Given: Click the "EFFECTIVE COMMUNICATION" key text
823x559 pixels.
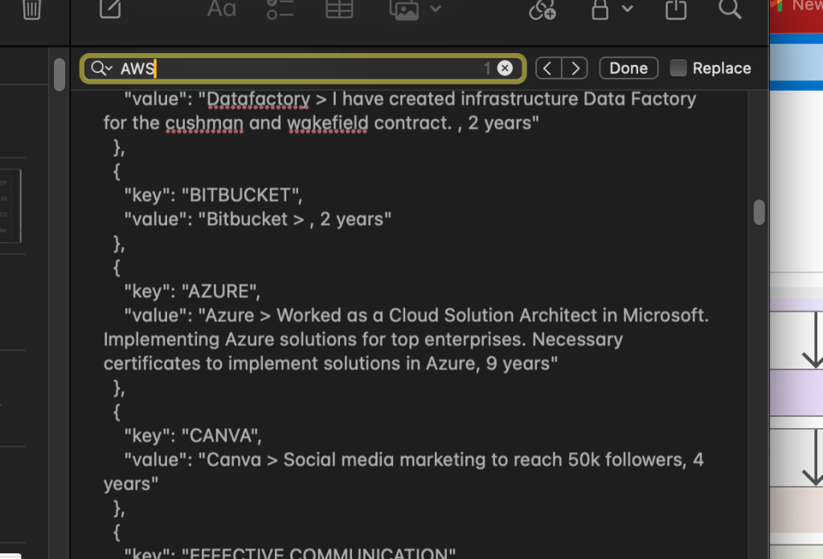Looking at the screenshot, I should [x=318, y=553].
